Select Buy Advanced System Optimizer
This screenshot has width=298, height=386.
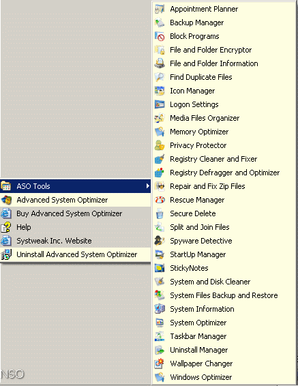[x=75, y=213]
